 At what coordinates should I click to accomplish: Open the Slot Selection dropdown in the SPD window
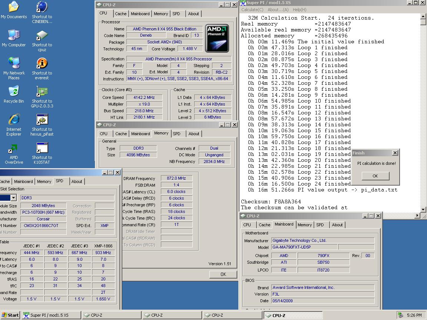coord(14,197)
